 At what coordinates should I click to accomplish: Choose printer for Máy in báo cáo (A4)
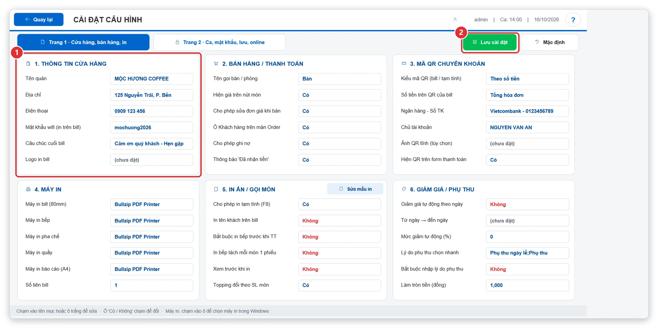click(152, 269)
